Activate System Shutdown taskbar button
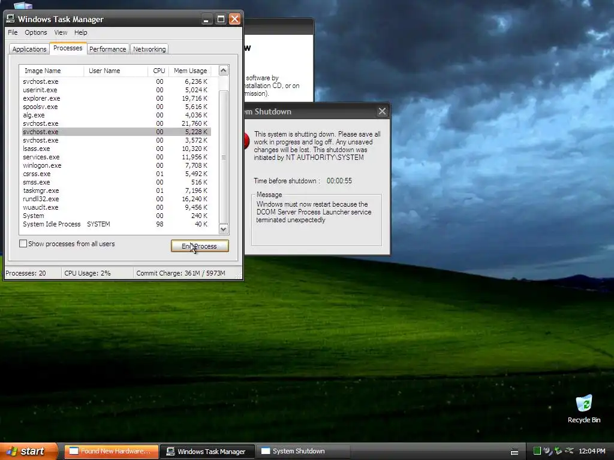614x460 pixels. coord(303,451)
